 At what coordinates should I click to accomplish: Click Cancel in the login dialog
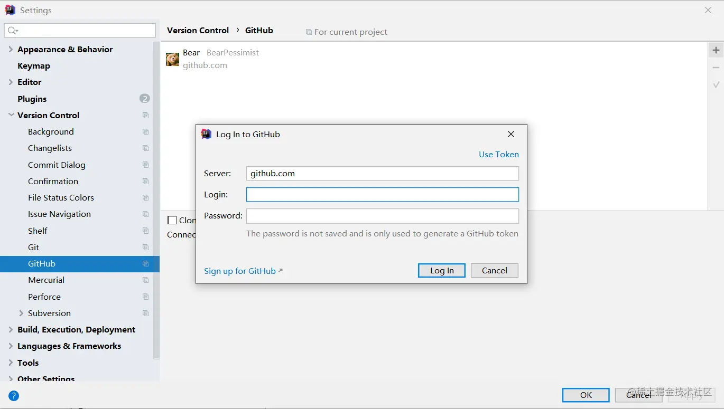click(x=495, y=270)
